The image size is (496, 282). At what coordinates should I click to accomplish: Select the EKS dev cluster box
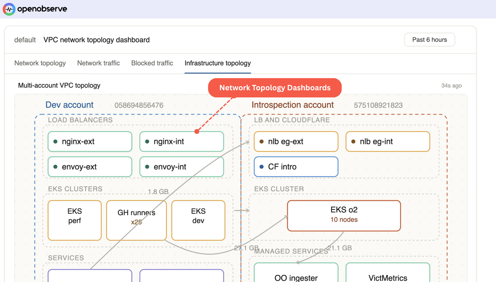198,220
